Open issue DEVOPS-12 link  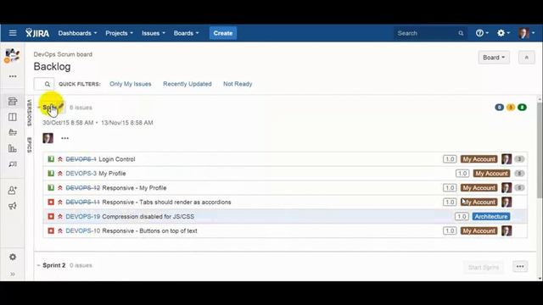click(83, 188)
